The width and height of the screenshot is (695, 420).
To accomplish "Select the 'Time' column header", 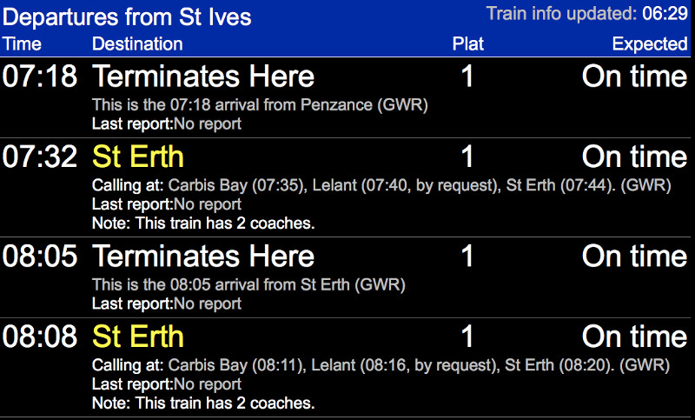I will pyautogui.click(x=22, y=44).
